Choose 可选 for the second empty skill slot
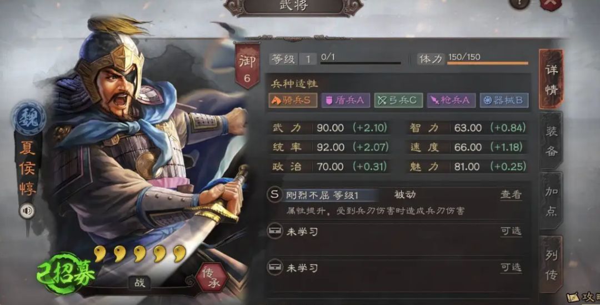This screenshot has height=305, width=600. point(511,267)
